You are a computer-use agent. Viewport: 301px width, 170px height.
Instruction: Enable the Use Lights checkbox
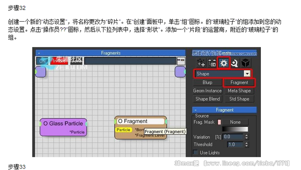coord(195,152)
